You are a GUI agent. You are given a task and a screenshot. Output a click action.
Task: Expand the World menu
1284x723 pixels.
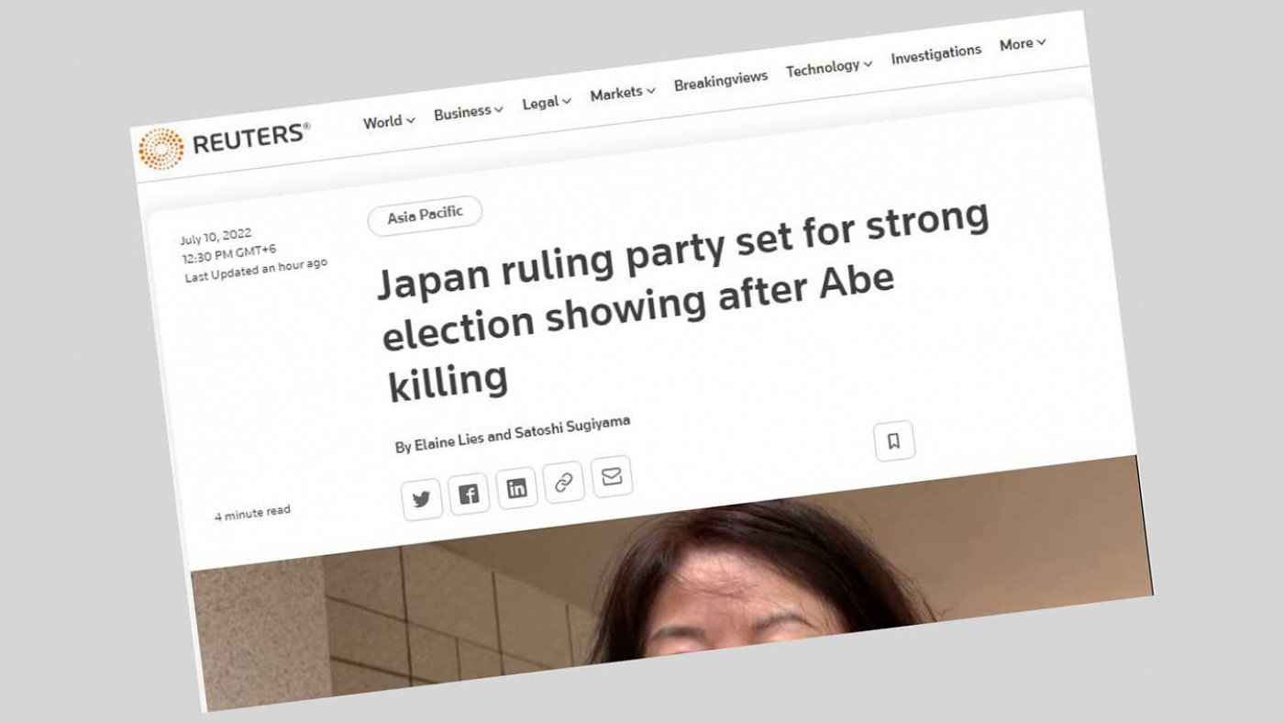click(x=389, y=121)
